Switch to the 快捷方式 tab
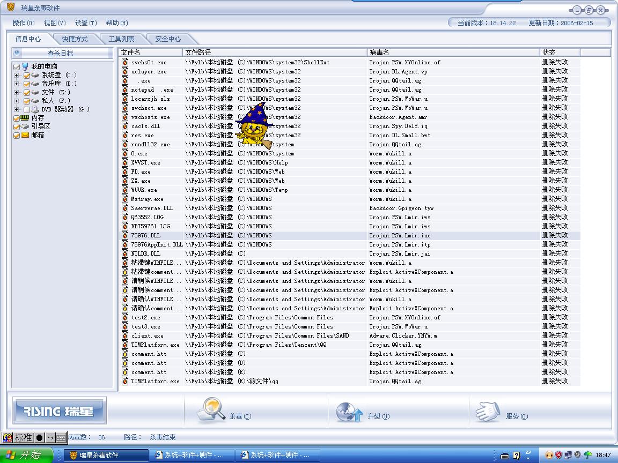This screenshot has height=463, width=618. coord(75,39)
